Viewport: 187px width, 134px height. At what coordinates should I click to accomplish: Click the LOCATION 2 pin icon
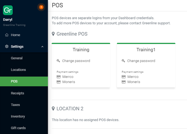(53, 109)
